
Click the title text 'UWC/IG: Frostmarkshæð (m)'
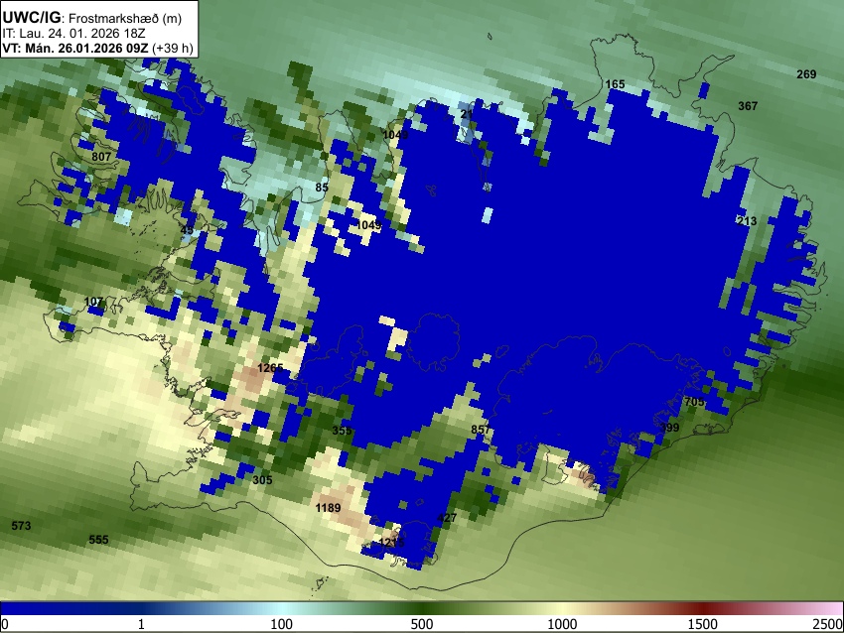tap(92, 18)
